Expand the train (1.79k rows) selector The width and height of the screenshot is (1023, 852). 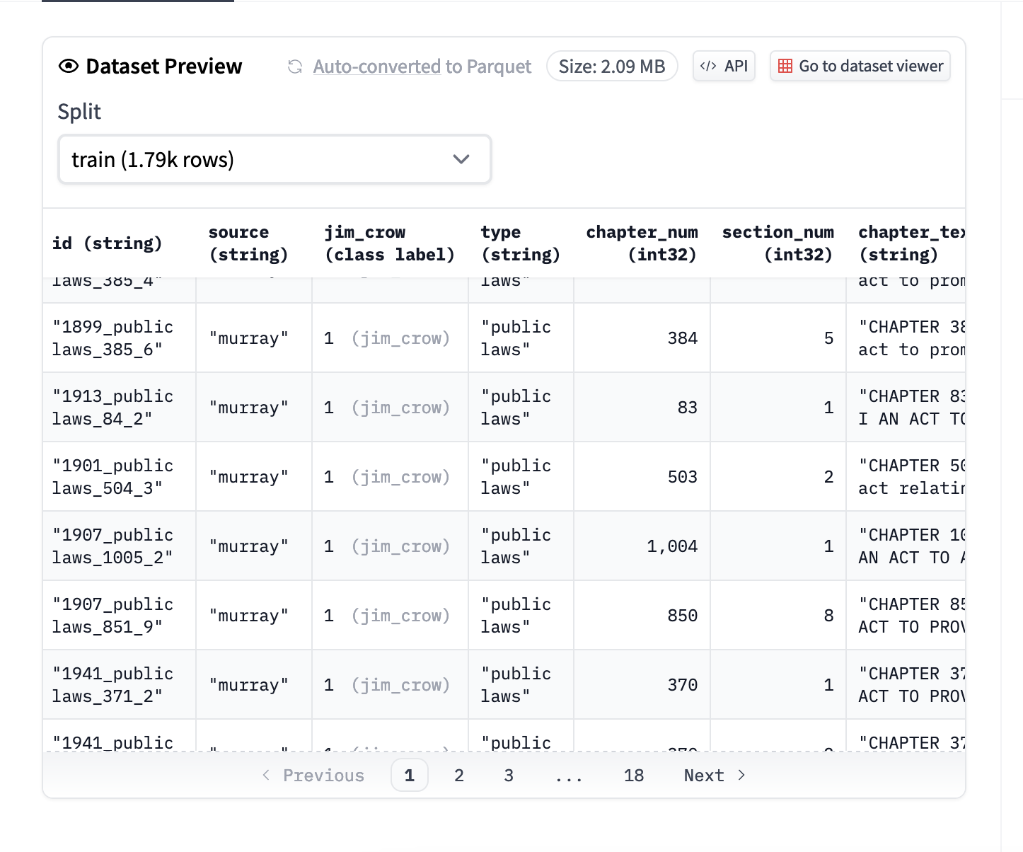click(274, 159)
